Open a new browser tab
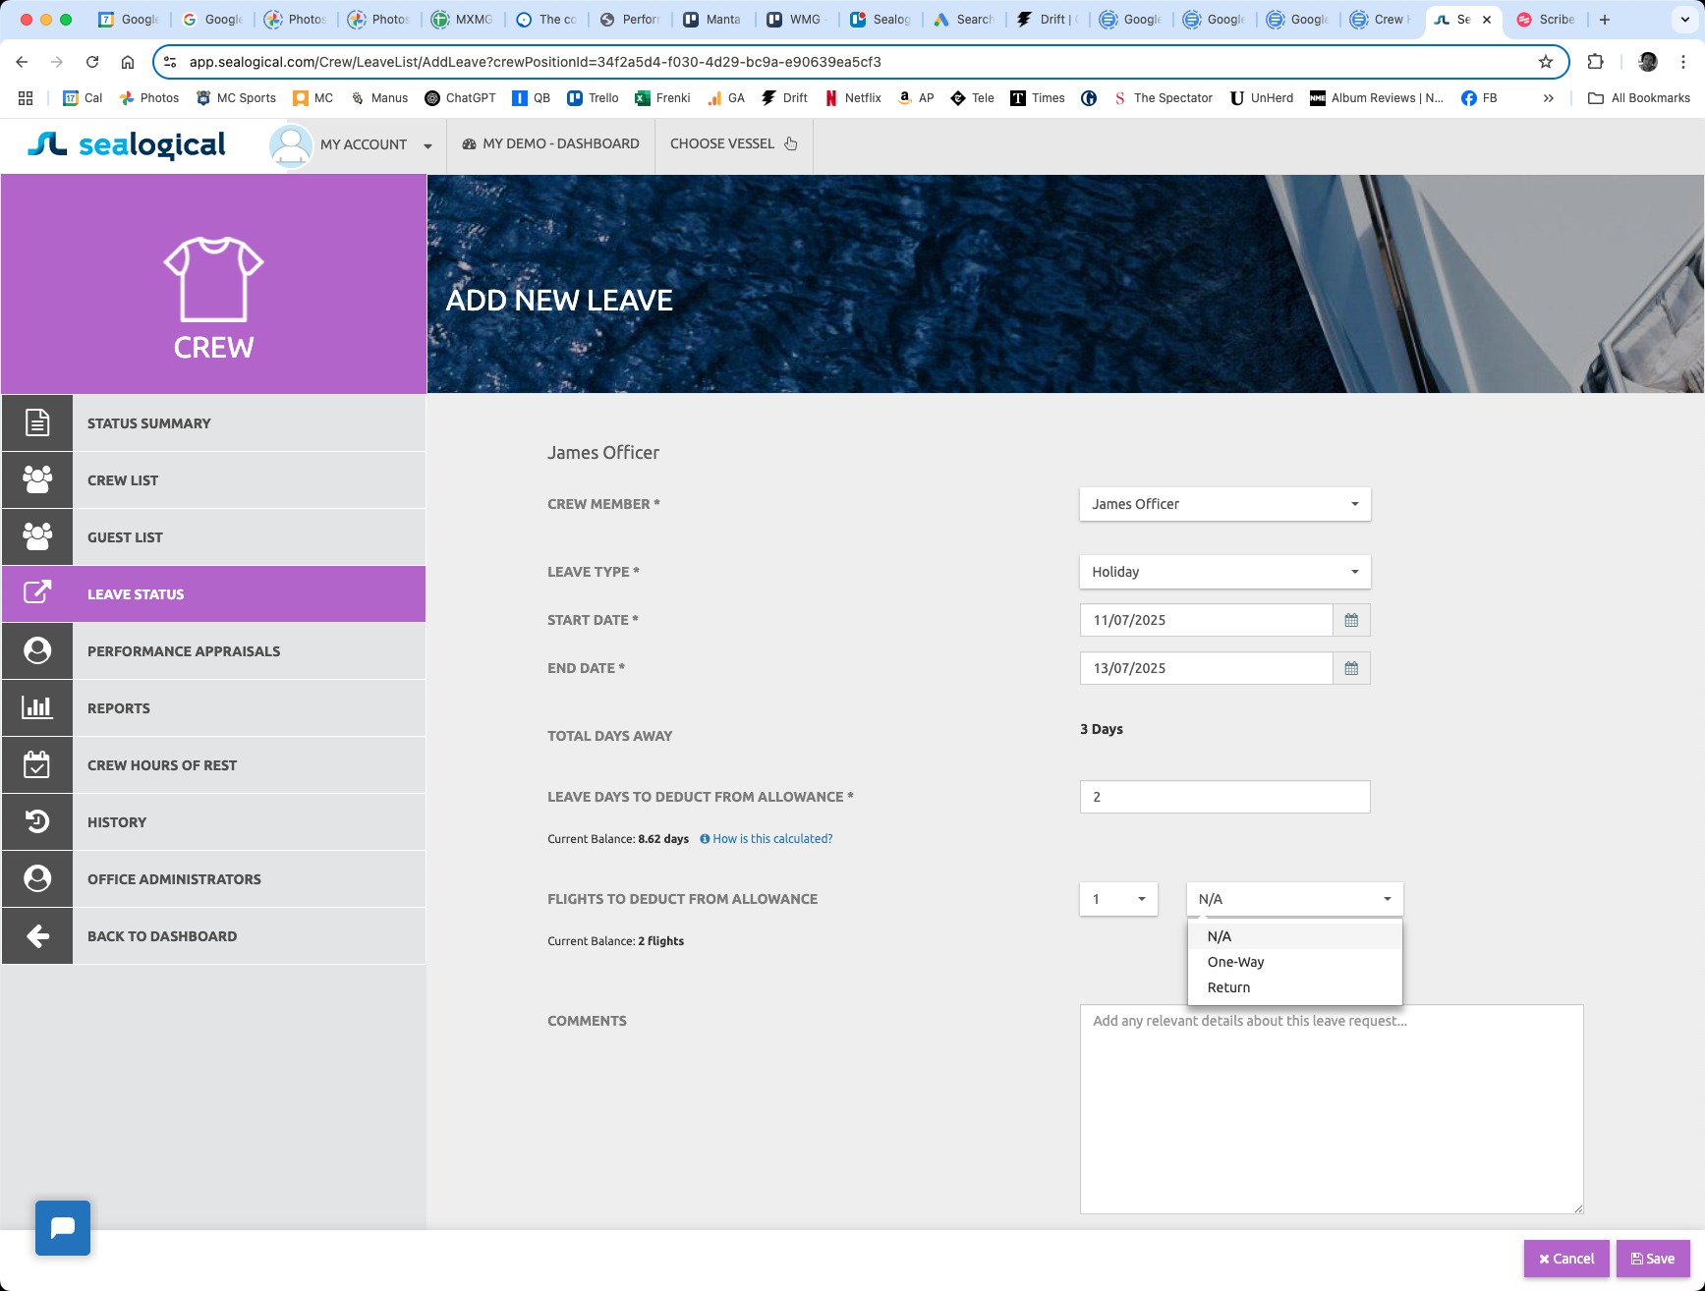 pos(1605,20)
